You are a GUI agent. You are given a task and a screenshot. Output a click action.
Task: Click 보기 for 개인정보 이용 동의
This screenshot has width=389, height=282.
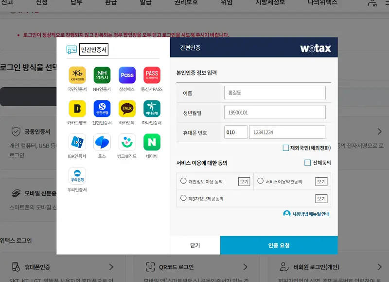tap(244, 182)
